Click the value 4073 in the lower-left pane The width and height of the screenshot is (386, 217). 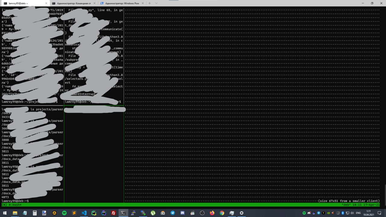point(5,197)
